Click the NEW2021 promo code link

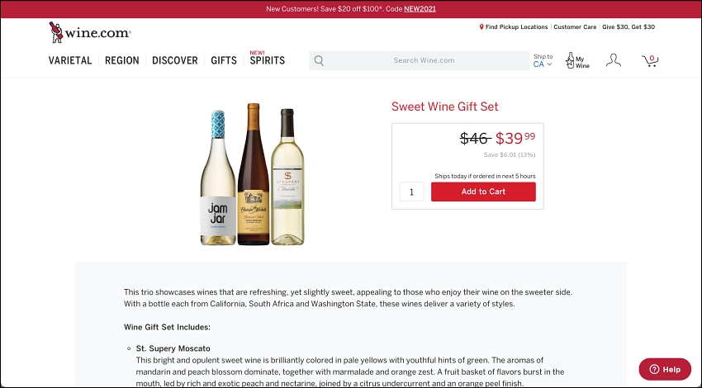(420, 9)
